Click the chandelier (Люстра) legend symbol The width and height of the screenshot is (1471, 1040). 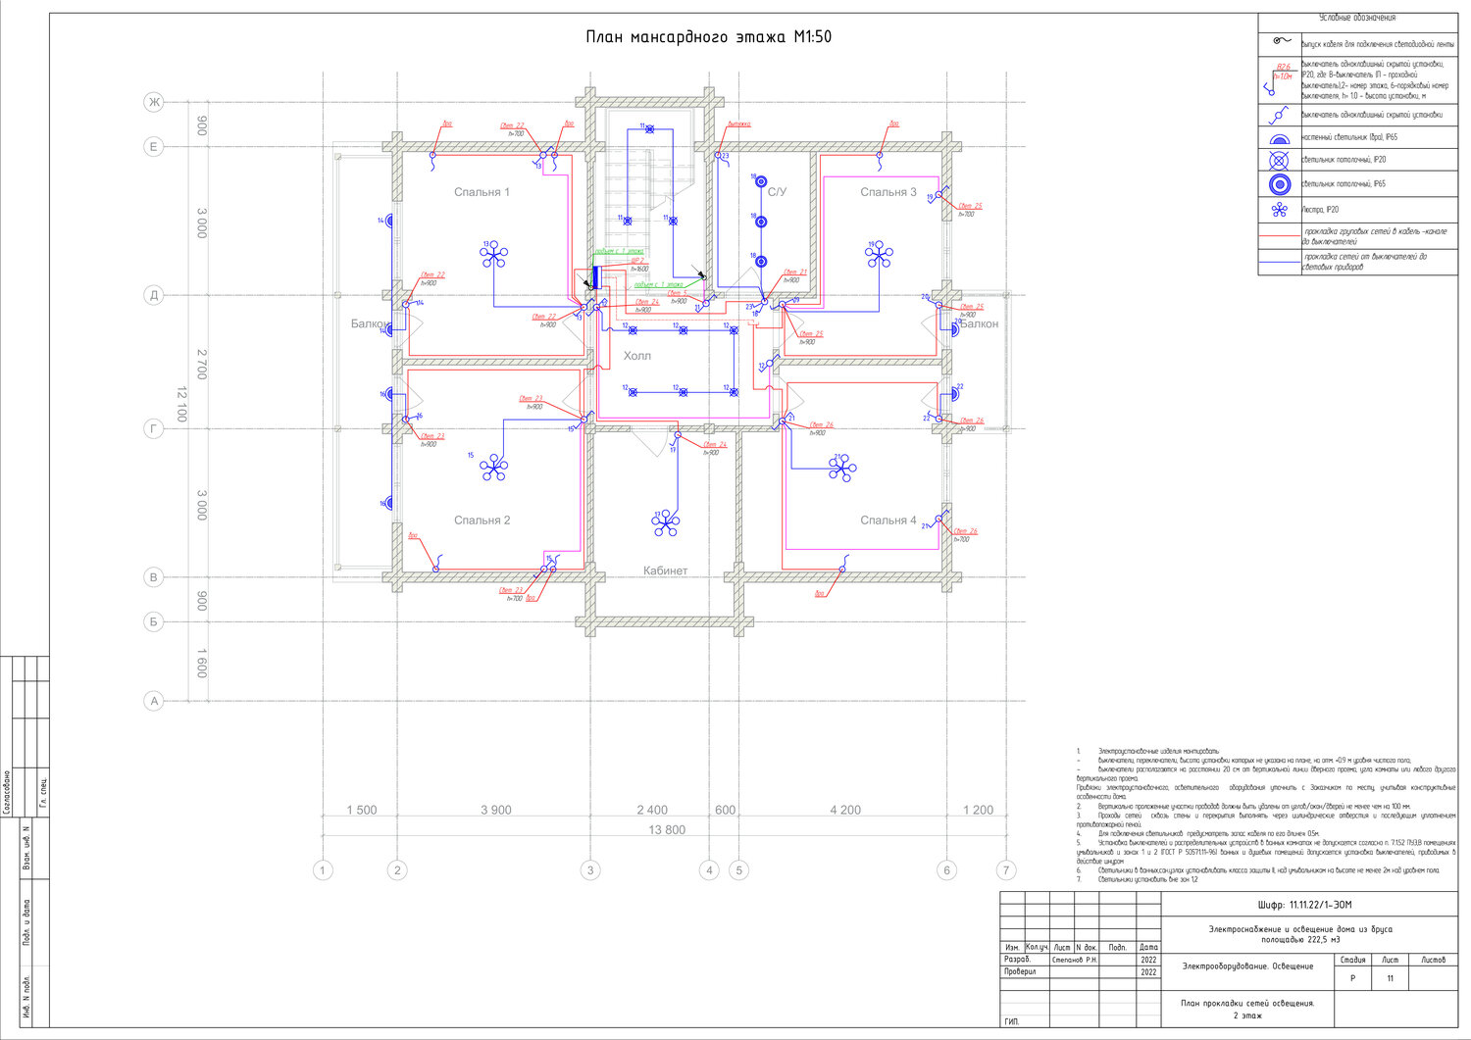click(x=1279, y=209)
